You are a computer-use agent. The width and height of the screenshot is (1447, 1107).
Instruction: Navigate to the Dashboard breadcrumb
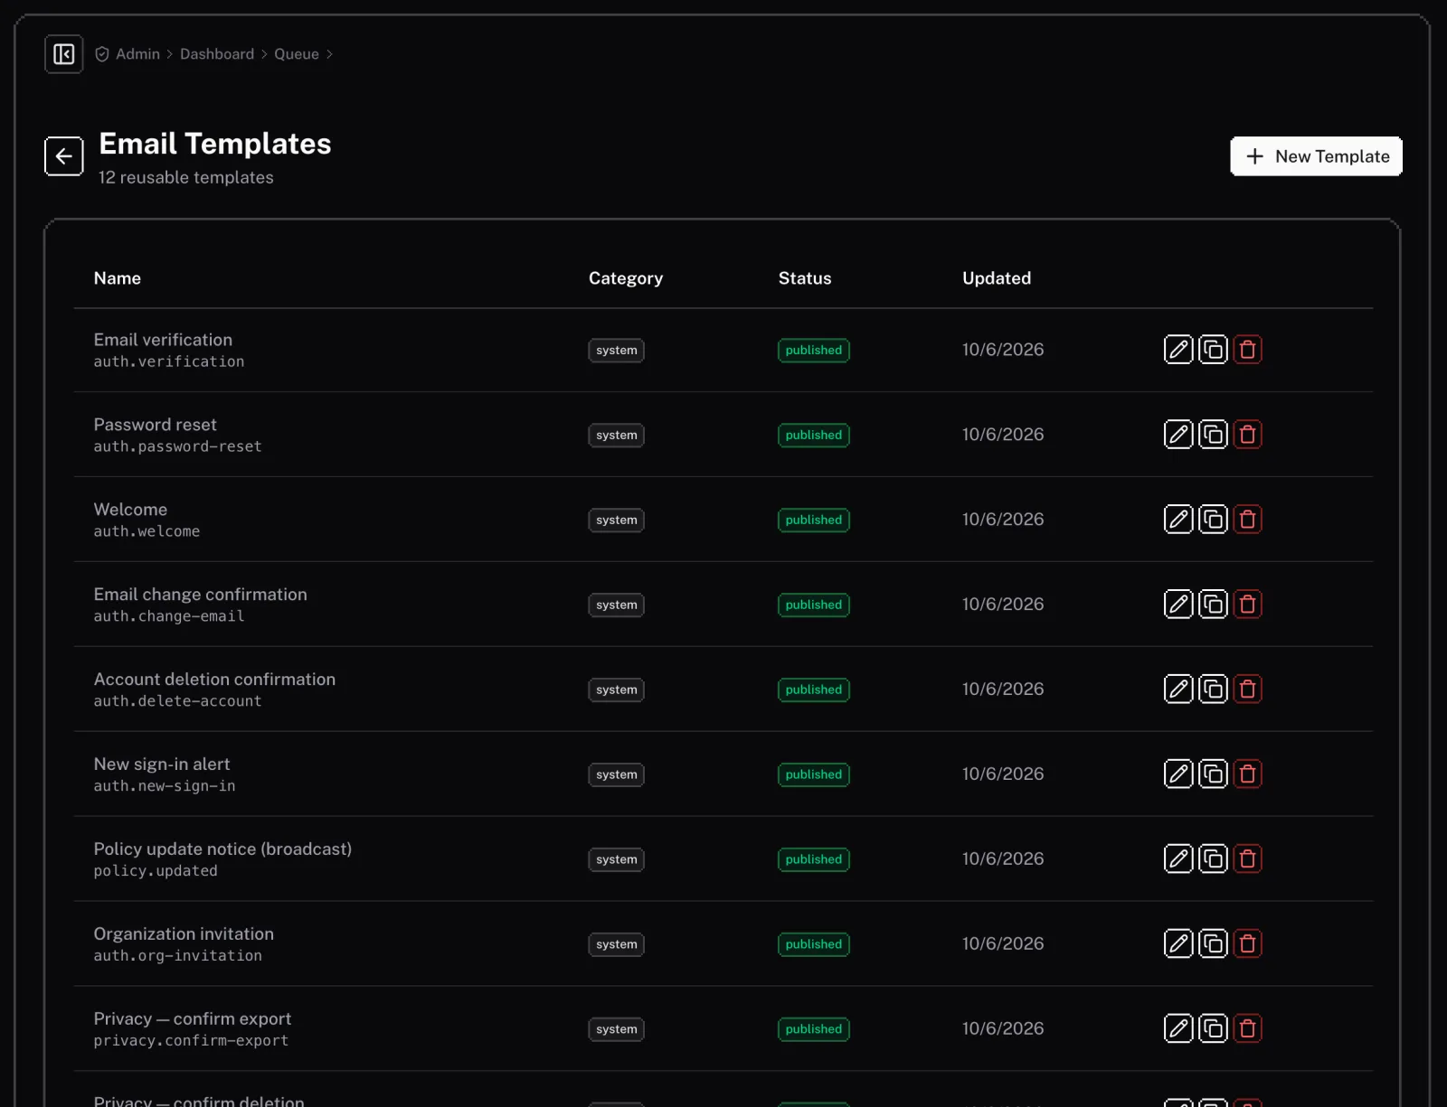tap(217, 54)
